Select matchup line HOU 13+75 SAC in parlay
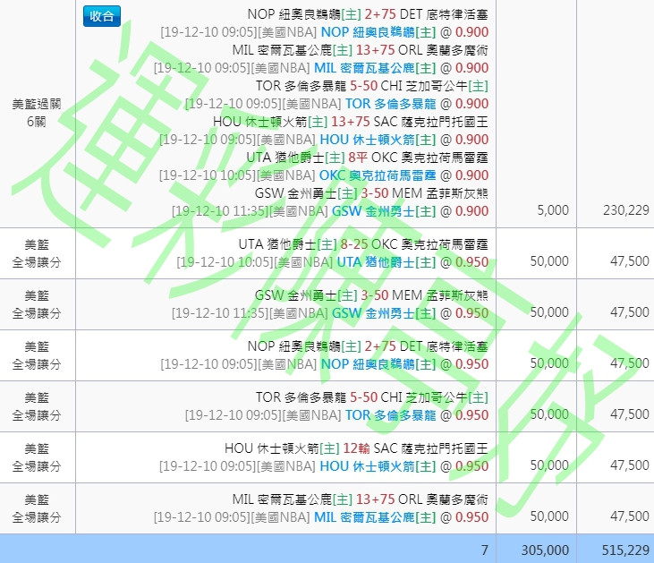654x563 pixels. click(351, 122)
